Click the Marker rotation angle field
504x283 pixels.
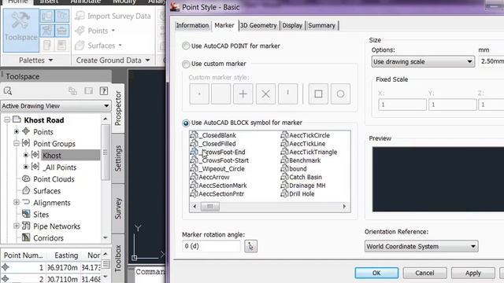211,246
